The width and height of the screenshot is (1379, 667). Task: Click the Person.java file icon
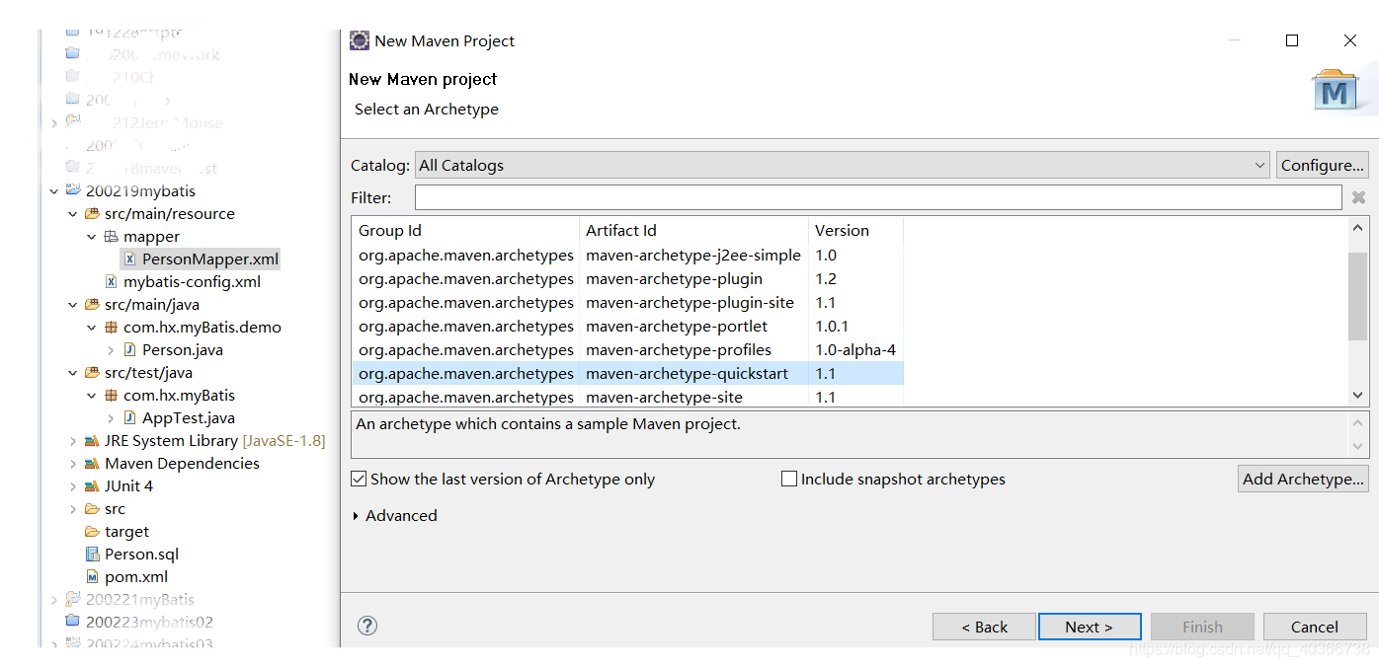tap(130, 350)
